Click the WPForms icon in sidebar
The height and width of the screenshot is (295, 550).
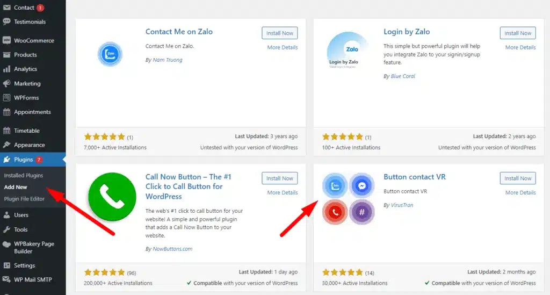[6, 98]
